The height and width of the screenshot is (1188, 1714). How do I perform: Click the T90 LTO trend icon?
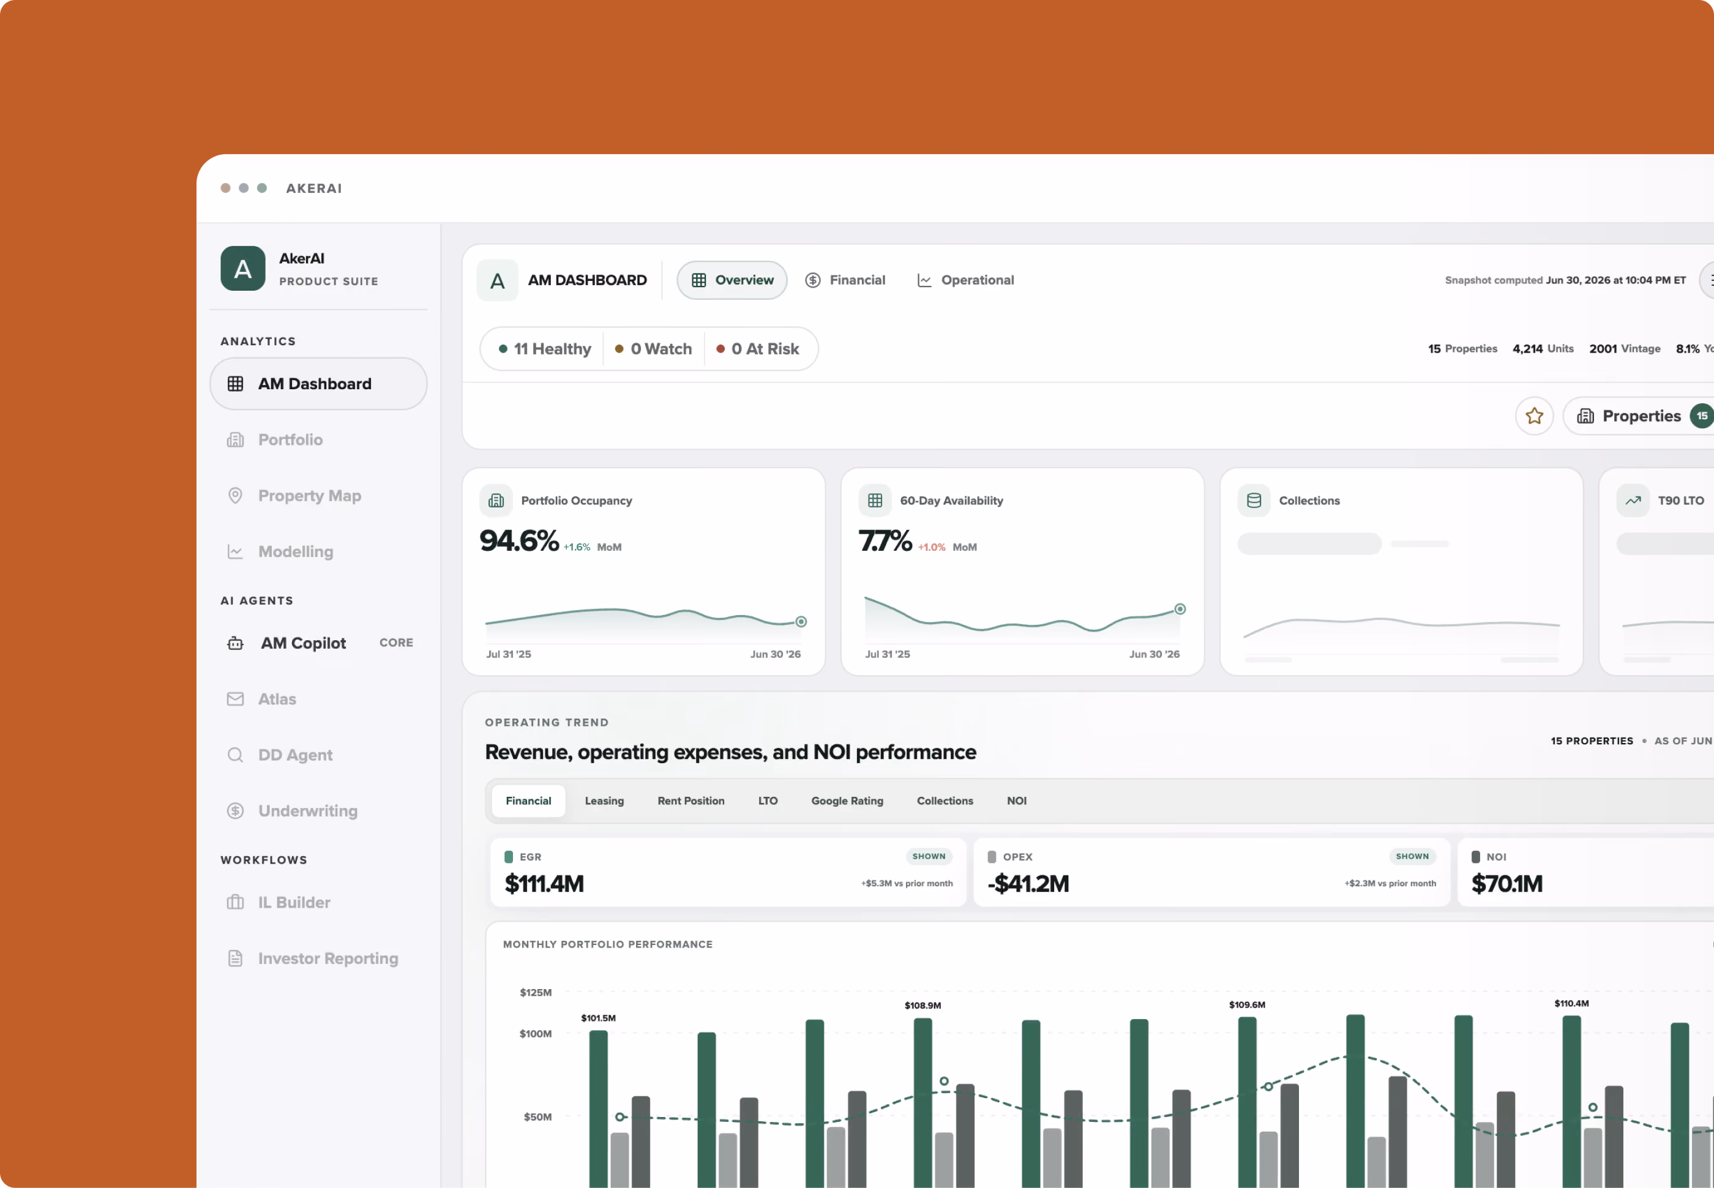(x=1632, y=501)
